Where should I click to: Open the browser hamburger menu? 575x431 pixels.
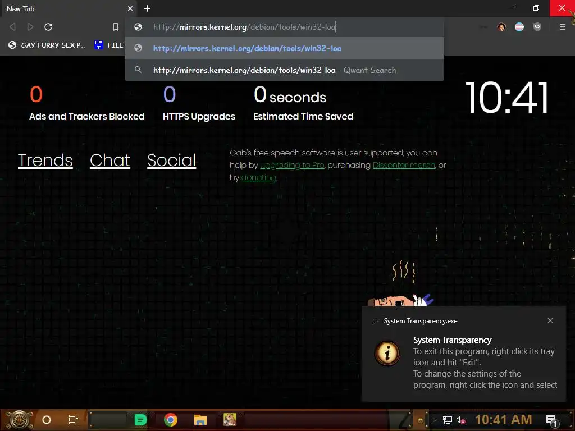(x=563, y=27)
